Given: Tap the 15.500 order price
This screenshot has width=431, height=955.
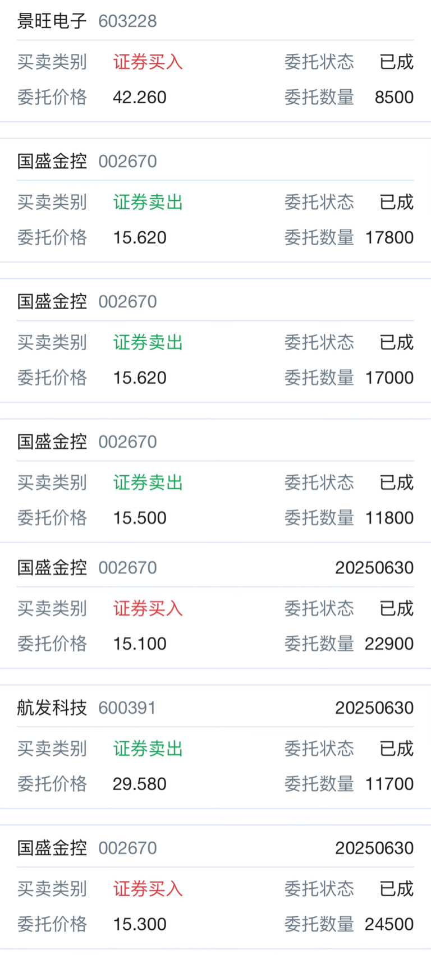Looking at the screenshot, I should (x=140, y=518).
